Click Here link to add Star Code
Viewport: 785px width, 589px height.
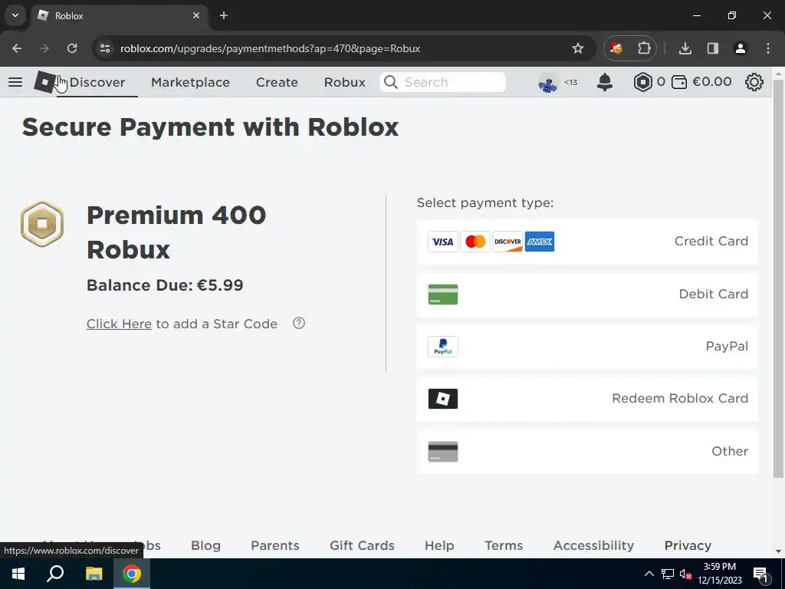coord(119,324)
